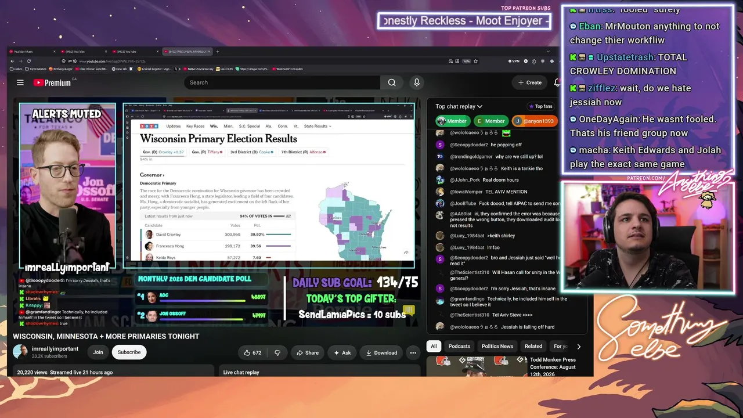The image size is (743, 418).
Task: Click the '20,220 views' description text
Action: pos(32,372)
